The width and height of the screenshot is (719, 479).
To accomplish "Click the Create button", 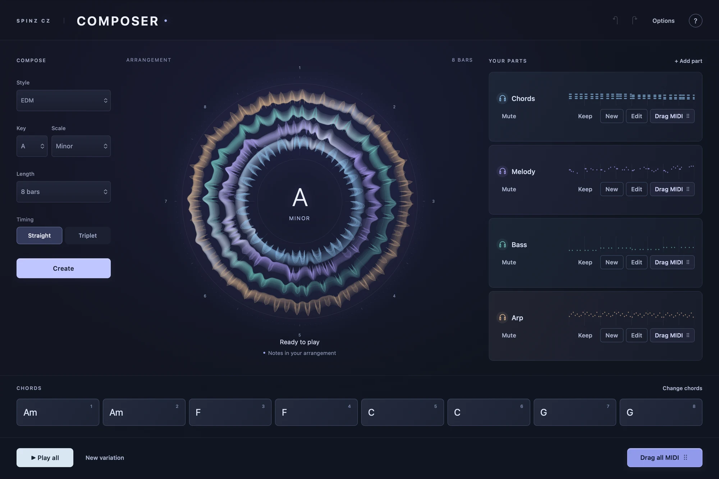I will (64, 268).
